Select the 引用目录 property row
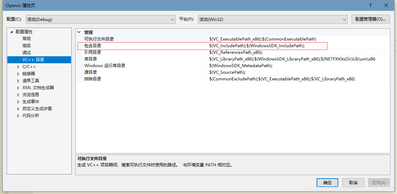The image size is (397, 194). pos(233,52)
